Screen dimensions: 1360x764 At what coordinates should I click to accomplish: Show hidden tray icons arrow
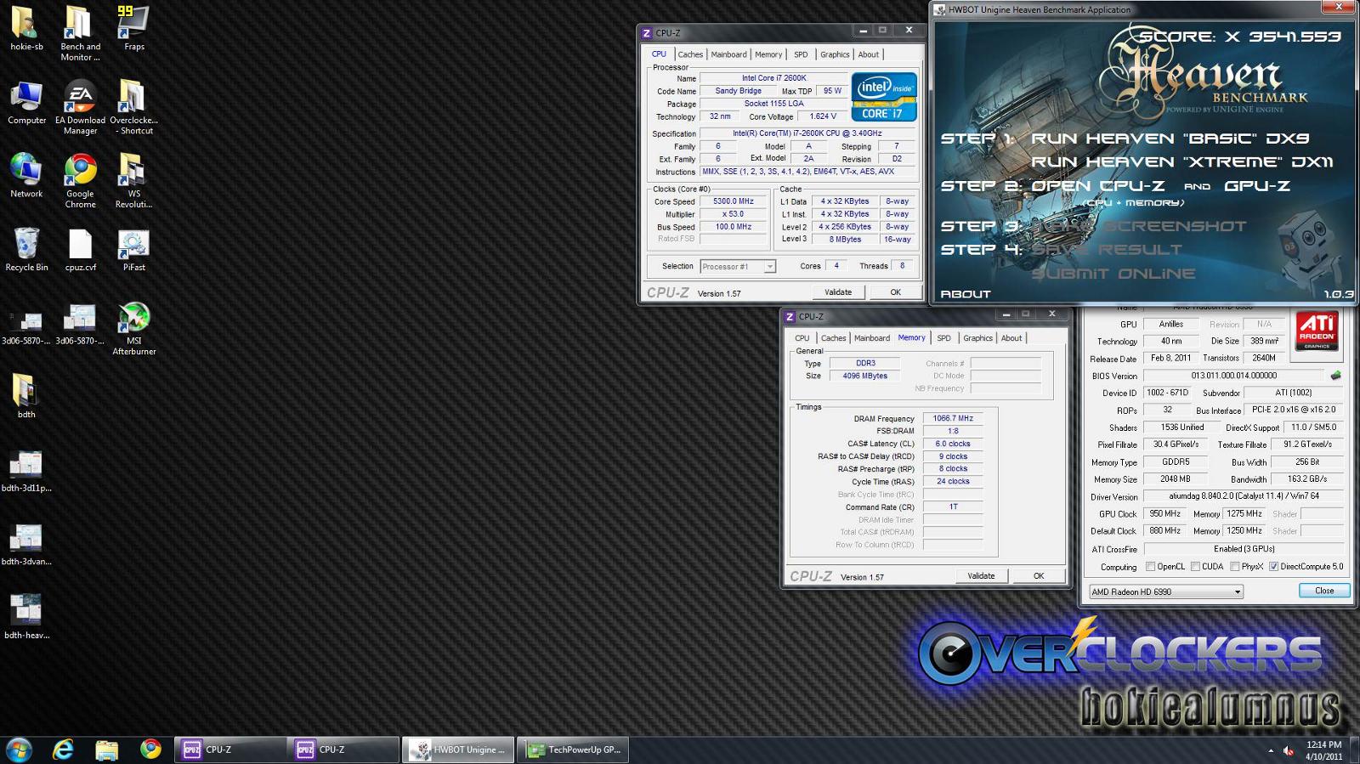(1271, 750)
